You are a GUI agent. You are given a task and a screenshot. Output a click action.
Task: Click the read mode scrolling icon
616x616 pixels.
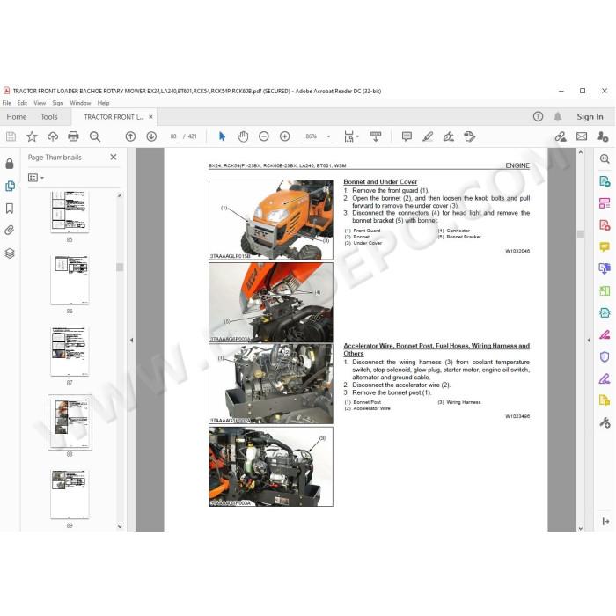point(376,136)
